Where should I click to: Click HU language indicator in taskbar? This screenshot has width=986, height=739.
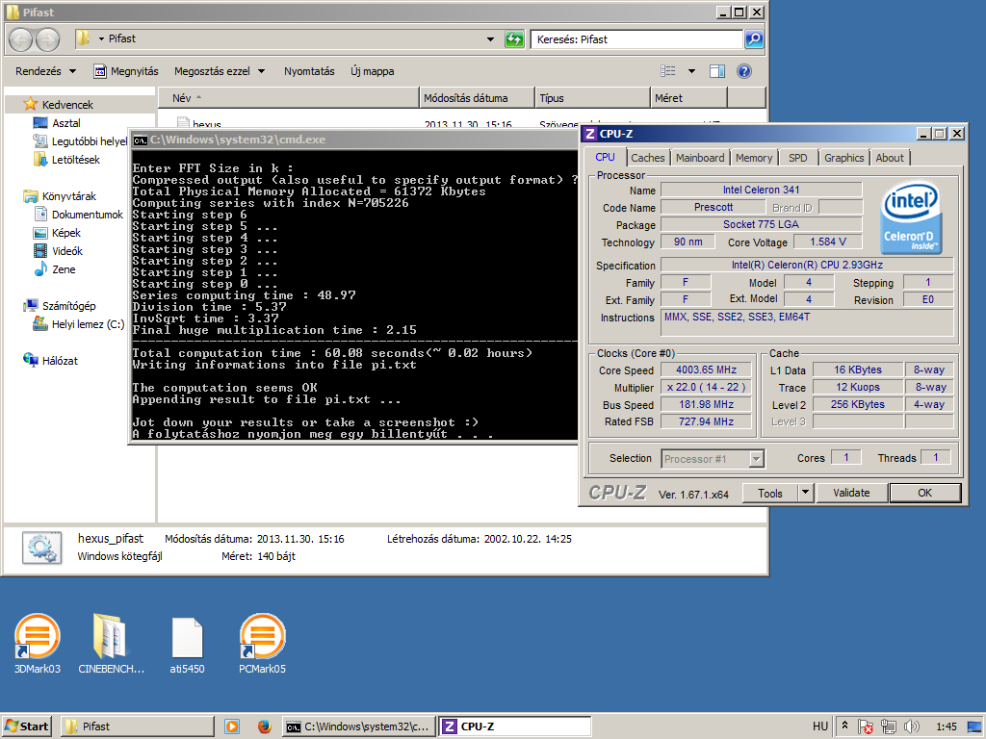[x=820, y=726]
